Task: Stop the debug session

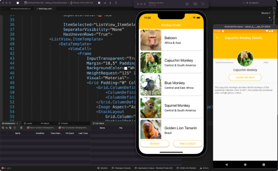Action: [x=18, y=3]
